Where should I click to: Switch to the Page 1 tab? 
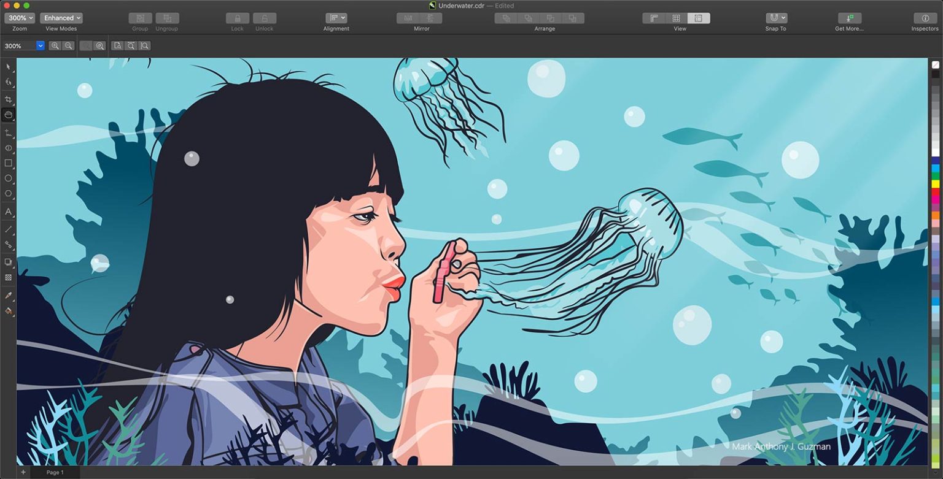click(x=55, y=472)
